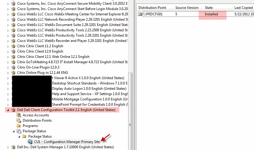Select Access Accounts under Dell toolkit
The image size is (254, 150).
(x=36, y=115)
